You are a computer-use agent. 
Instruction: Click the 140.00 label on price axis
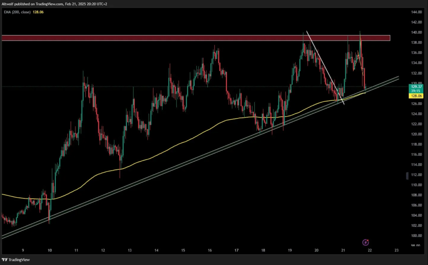click(417, 32)
